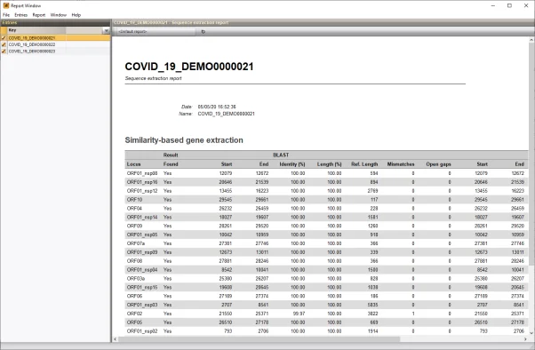Click the ORF01_nsp14 locus cell
Viewport: 535px width, 350px height.
tap(142, 217)
